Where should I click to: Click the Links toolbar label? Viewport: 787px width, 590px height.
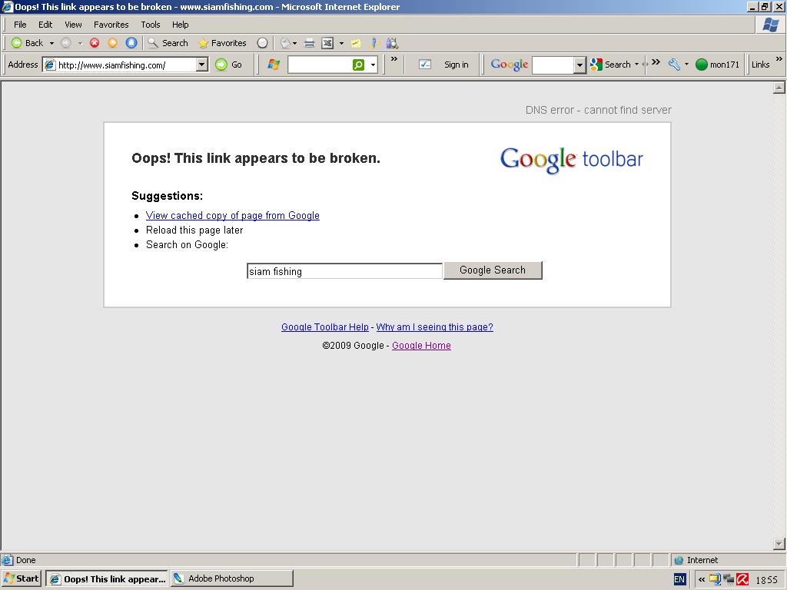pyautogui.click(x=760, y=65)
